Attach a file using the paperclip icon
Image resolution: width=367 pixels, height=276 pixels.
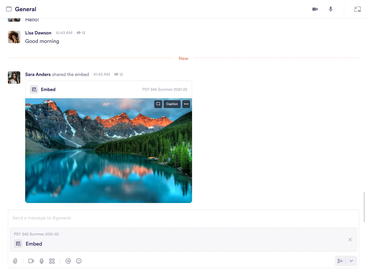click(x=15, y=261)
